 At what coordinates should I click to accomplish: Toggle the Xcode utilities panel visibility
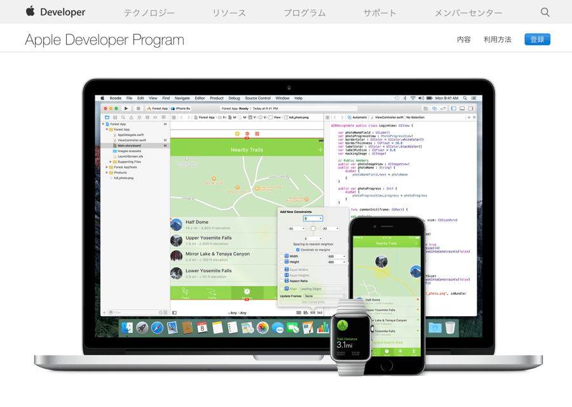[x=471, y=108]
